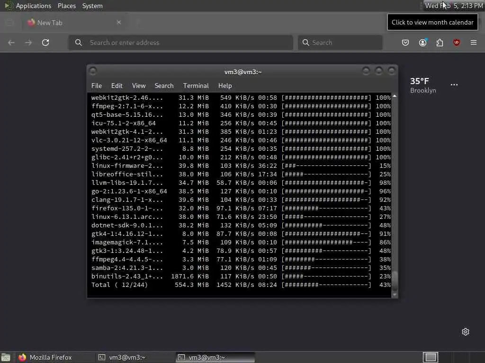Click the terminal window menu button at left of title

(93, 71)
